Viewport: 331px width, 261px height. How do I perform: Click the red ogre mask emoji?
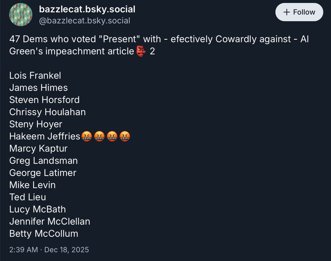pos(141,51)
